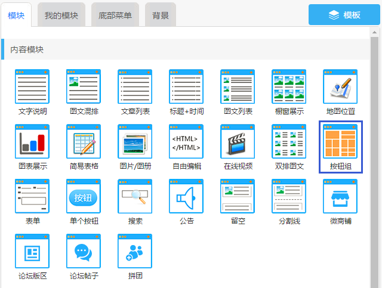The image size is (382, 288).
Task: Select the 文字说明 text module icon
Action: [32, 86]
